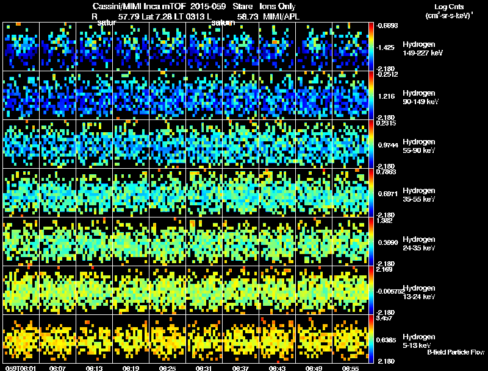Click the '06:55' time axis label
This screenshot has height=371, width=488.
(x=350, y=369)
